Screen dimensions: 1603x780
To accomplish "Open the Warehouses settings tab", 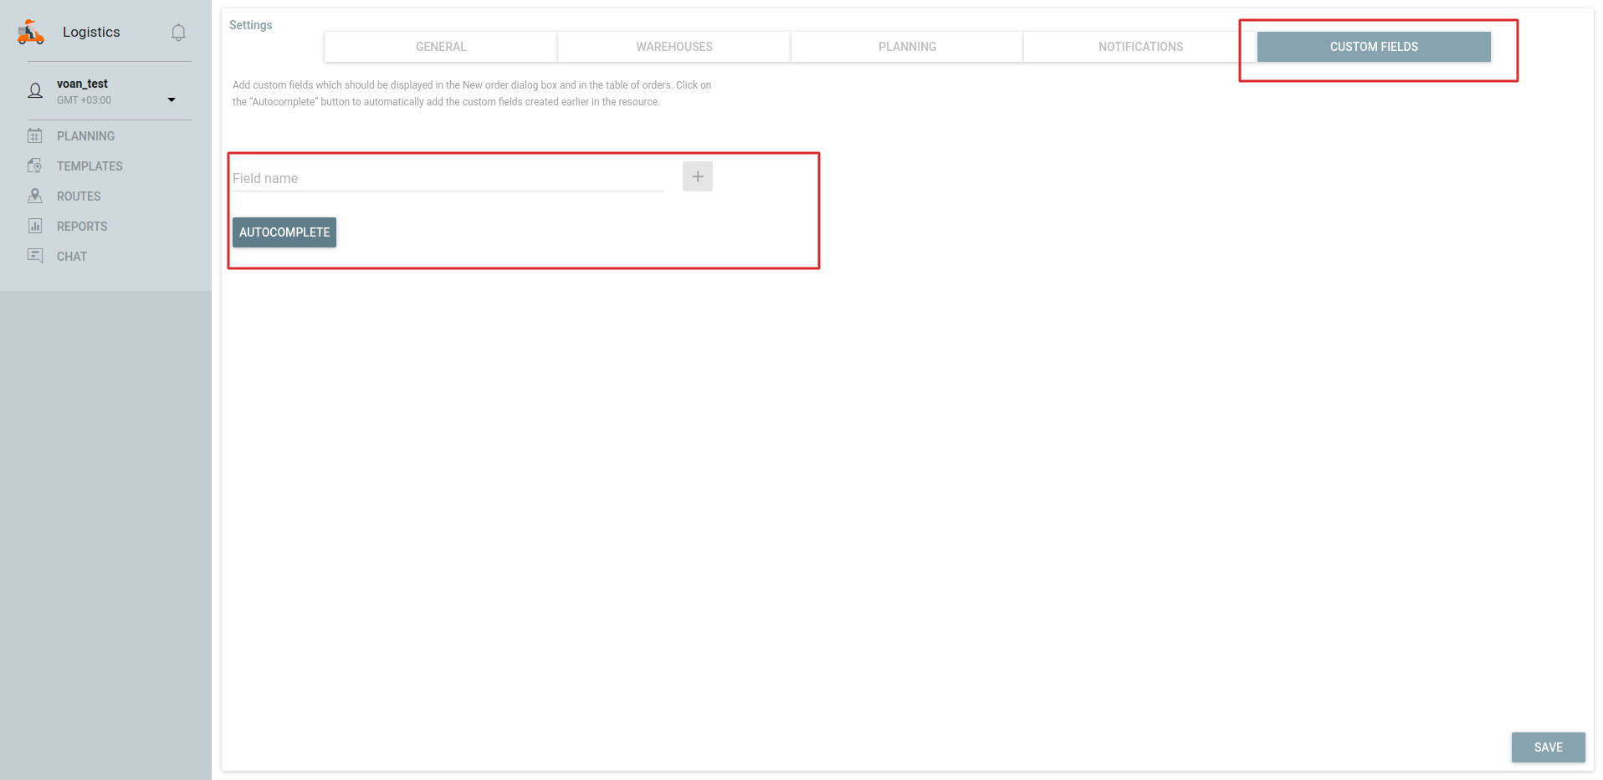I will click(x=673, y=47).
